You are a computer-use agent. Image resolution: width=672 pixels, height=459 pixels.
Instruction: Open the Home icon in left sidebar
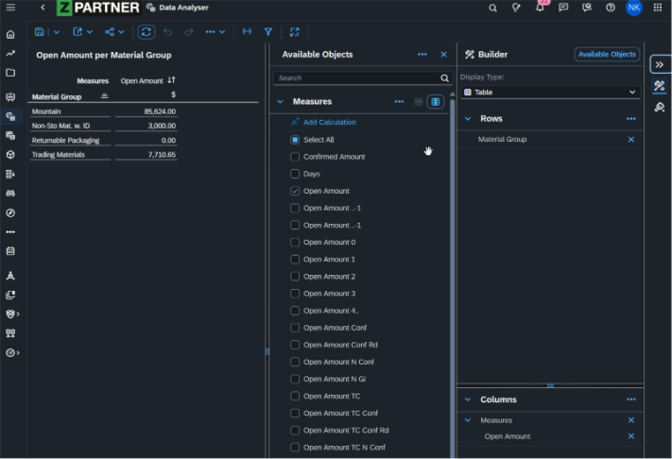(x=10, y=34)
